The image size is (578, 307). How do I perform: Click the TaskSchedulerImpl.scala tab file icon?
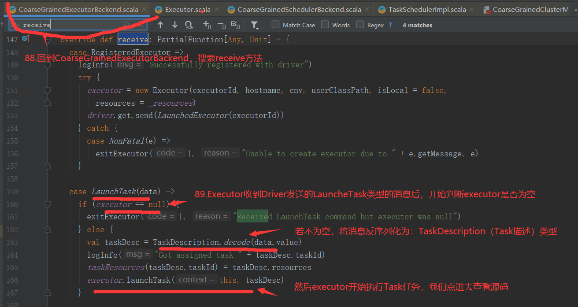point(382,9)
